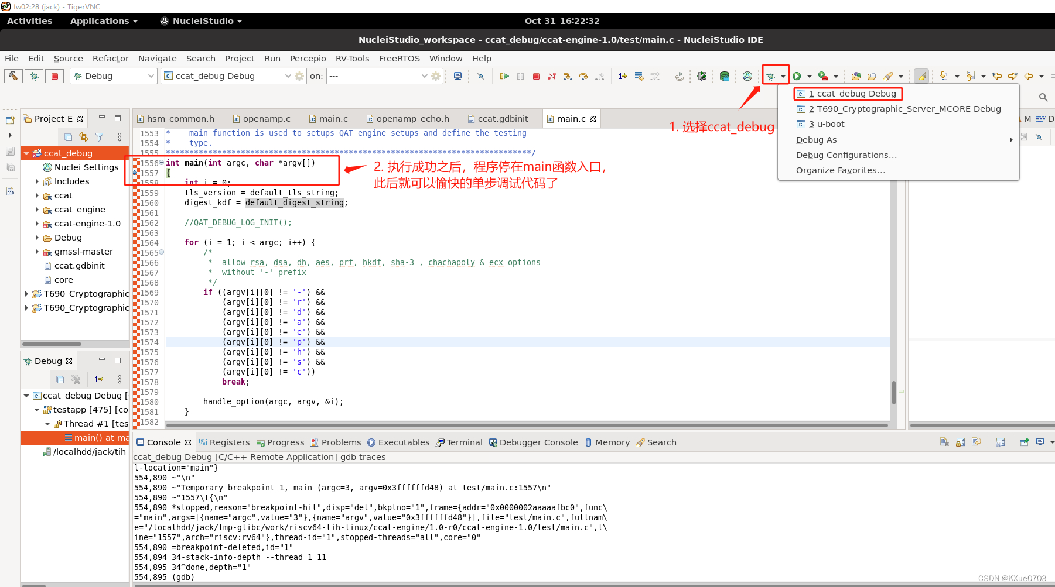1055x587 pixels.
Task: Click the Resume debug toolbar icon
Action: [504, 76]
